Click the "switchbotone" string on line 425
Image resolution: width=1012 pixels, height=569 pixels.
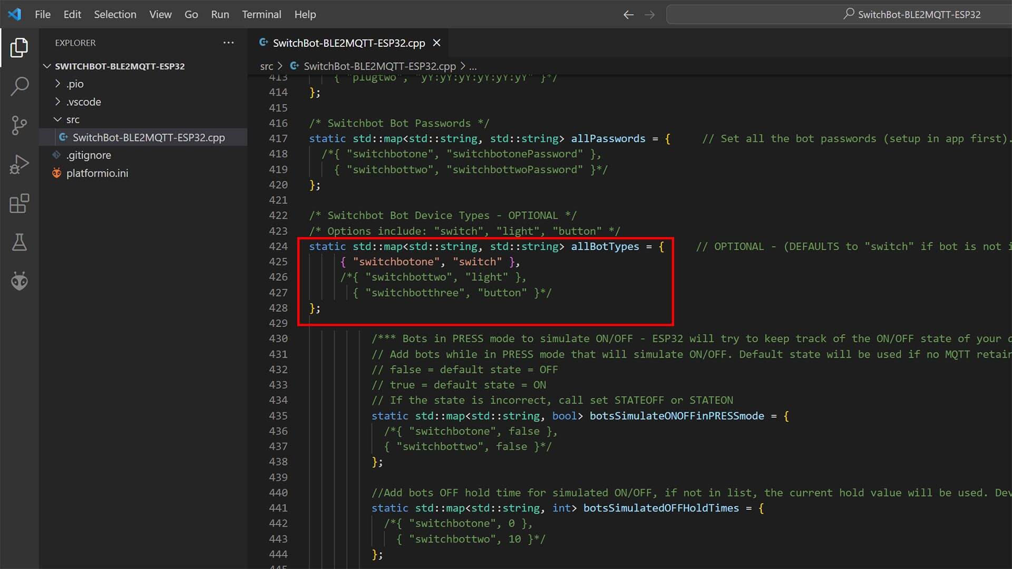tap(396, 261)
